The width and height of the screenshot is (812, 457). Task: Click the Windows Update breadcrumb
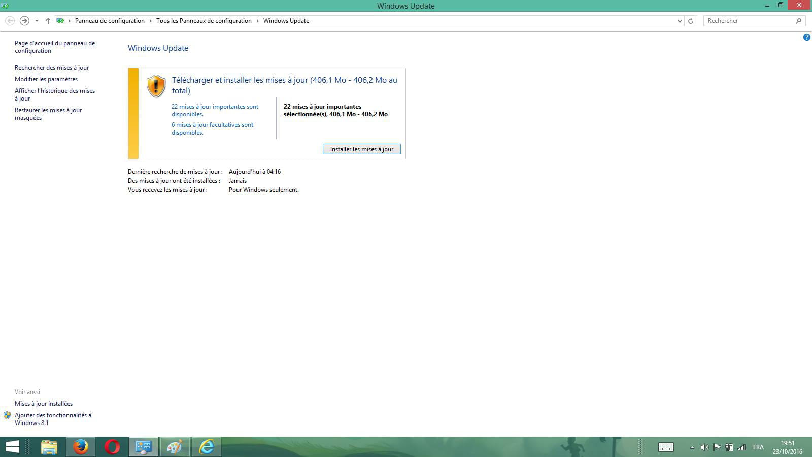click(x=286, y=21)
